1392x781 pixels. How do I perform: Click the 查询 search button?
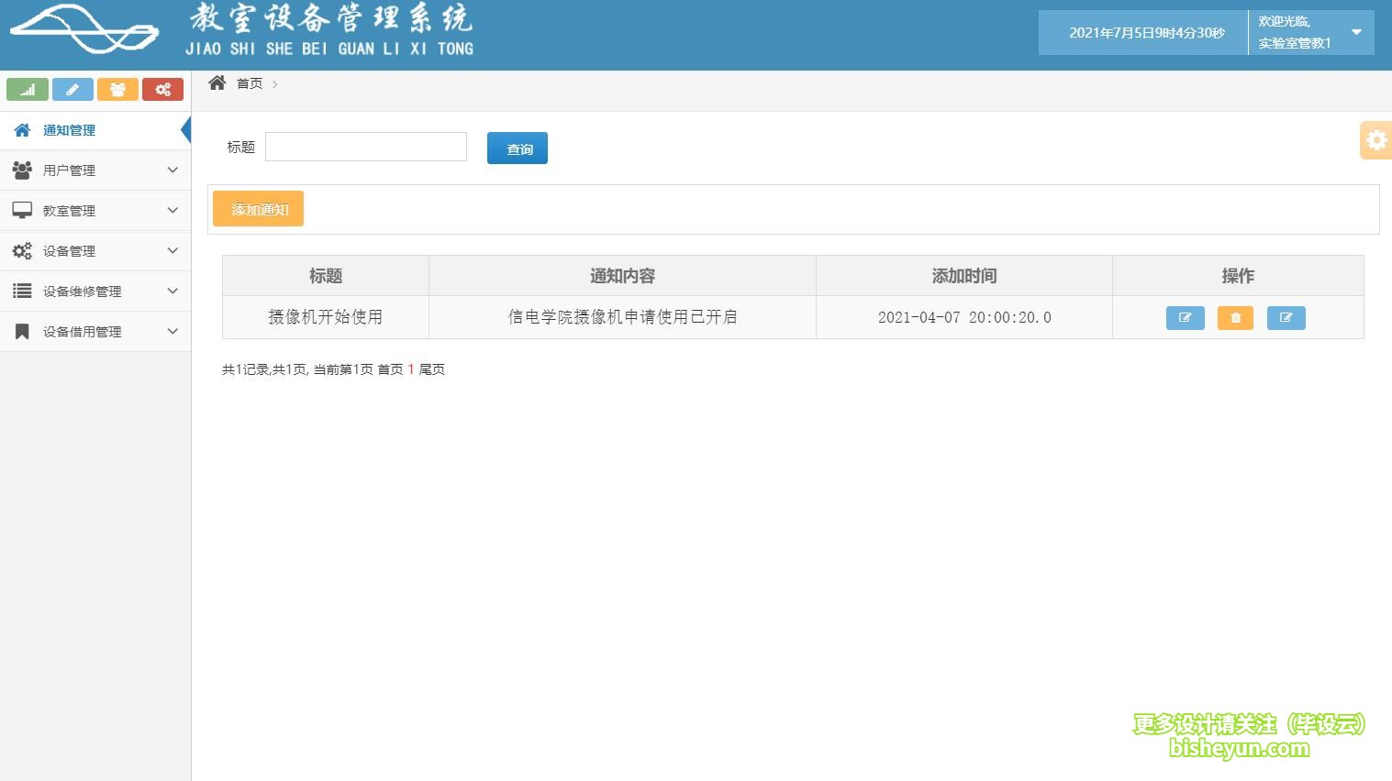click(517, 148)
